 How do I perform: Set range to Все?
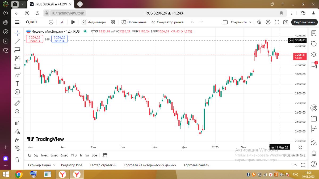(94, 155)
